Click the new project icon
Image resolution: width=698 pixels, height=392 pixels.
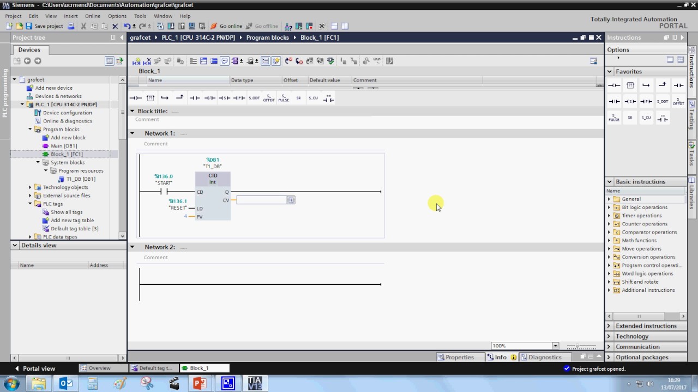click(x=9, y=26)
